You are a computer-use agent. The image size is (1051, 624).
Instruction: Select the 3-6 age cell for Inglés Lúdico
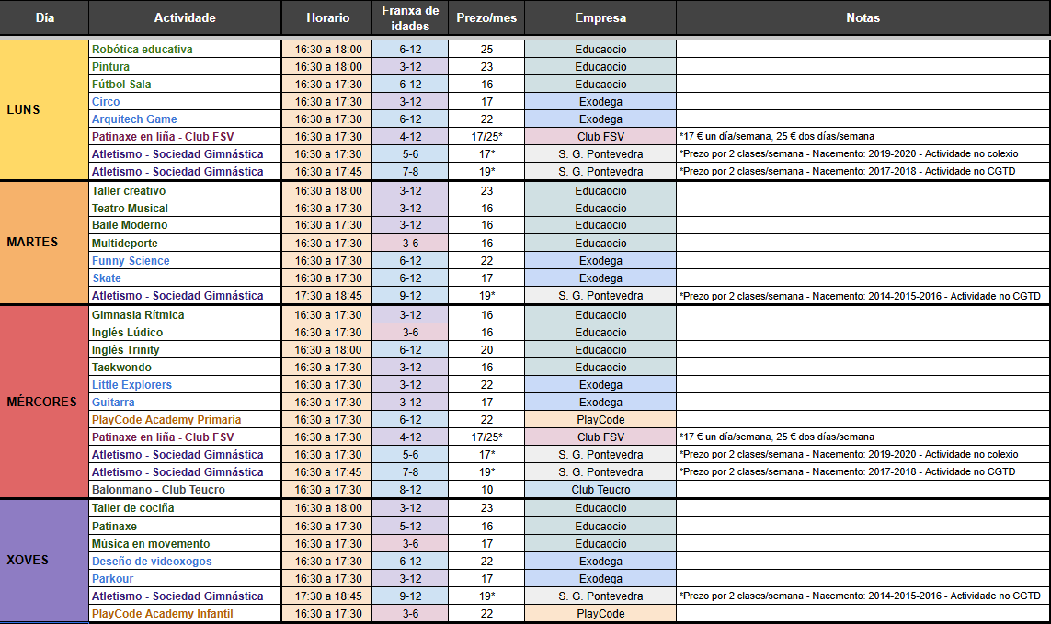[410, 332]
